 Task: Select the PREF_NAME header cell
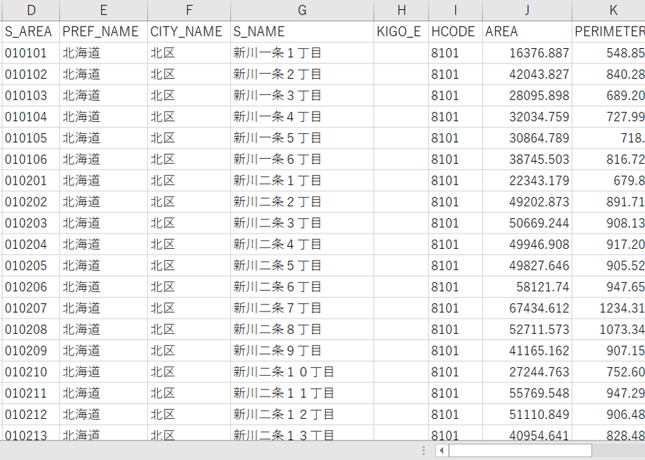(x=103, y=31)
